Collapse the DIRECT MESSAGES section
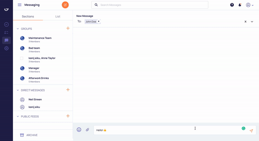259x141 pixels. [x=18, y=90]
